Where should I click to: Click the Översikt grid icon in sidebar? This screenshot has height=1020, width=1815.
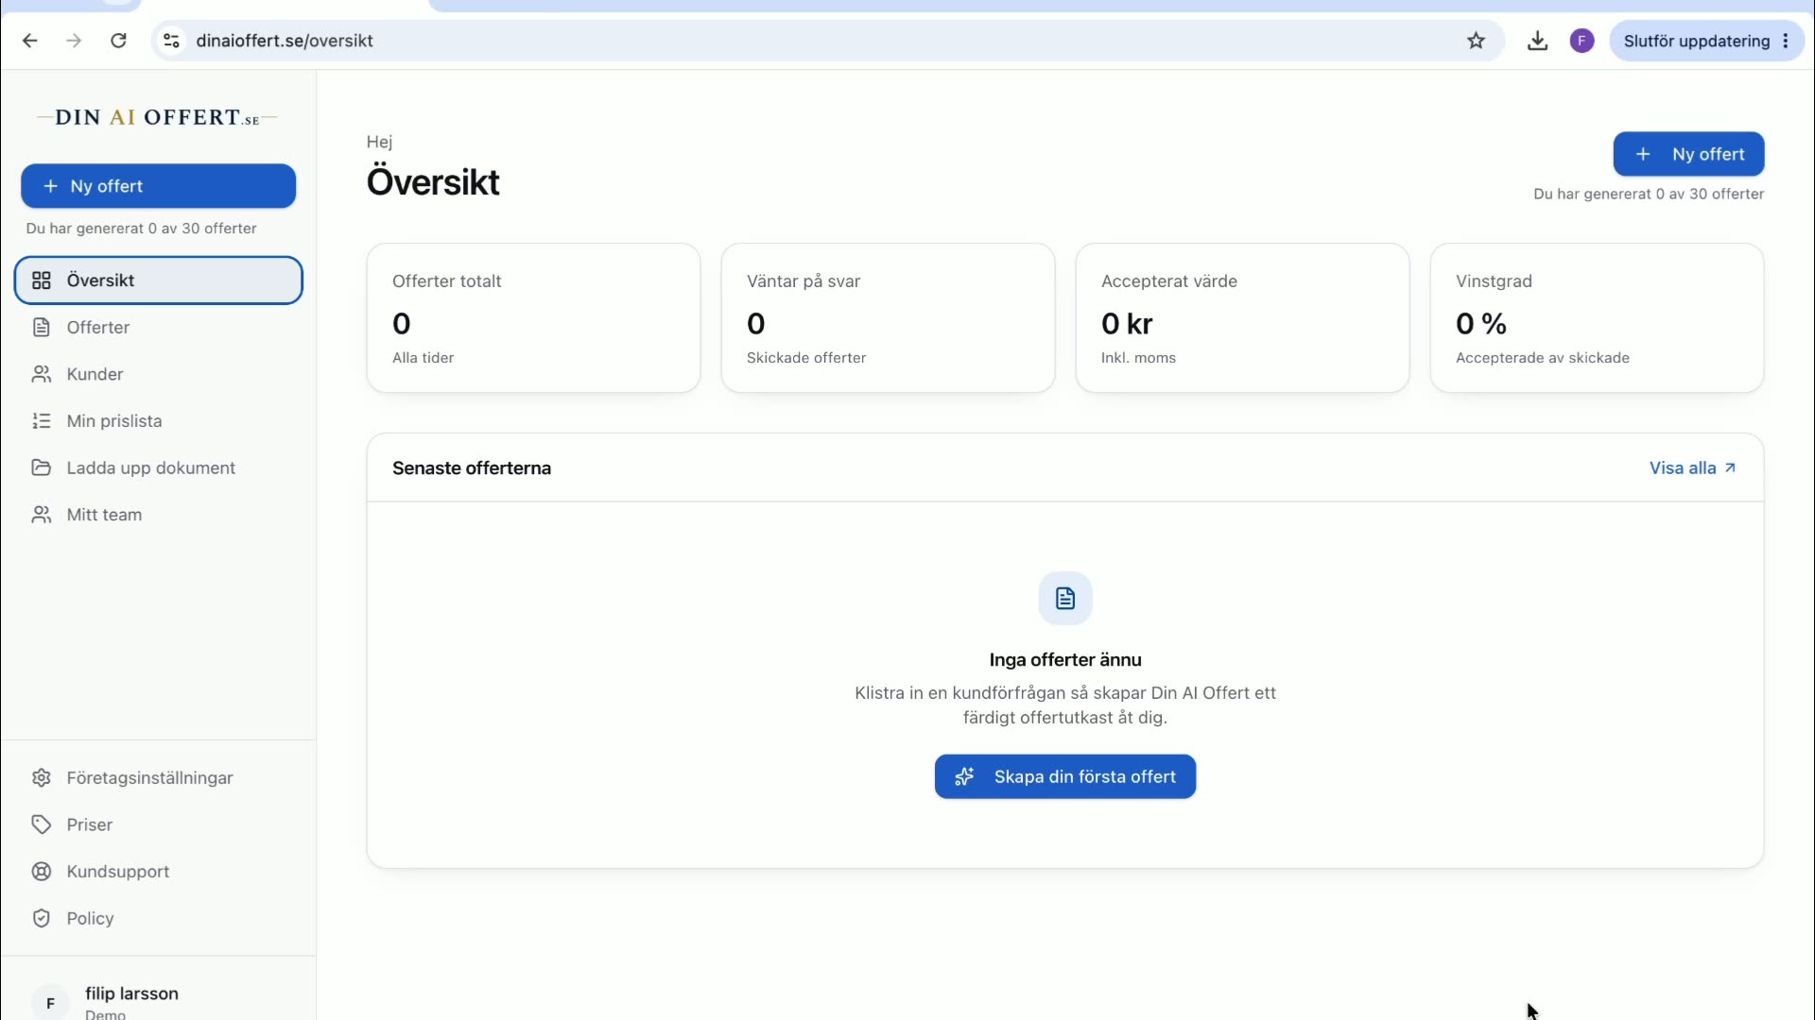click(x=42, y=280)
